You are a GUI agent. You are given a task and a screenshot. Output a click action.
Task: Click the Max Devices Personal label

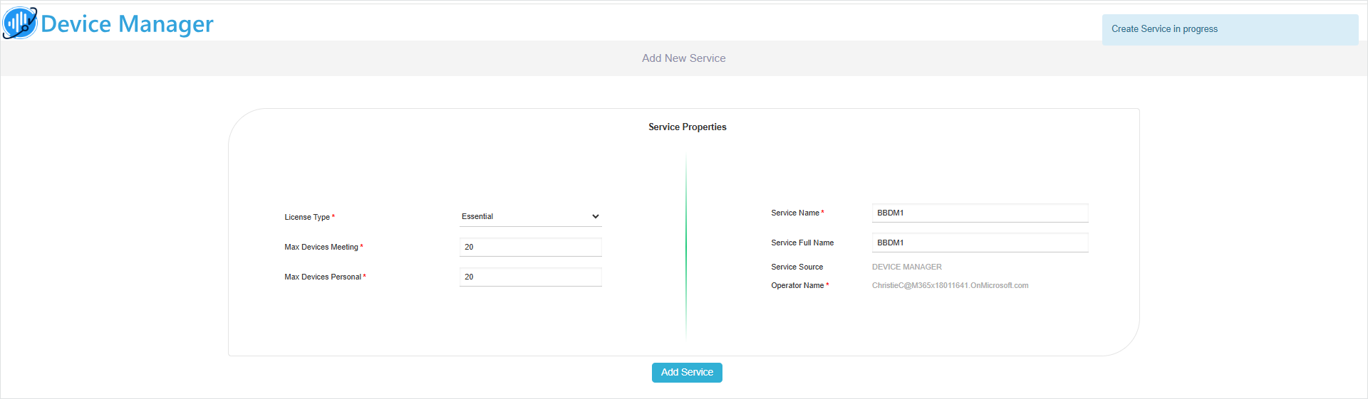pos(323,277)
